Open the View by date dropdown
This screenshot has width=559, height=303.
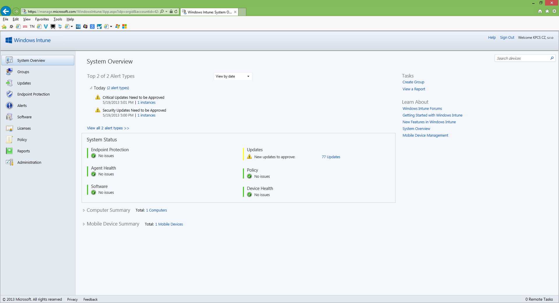pos(233,76)
